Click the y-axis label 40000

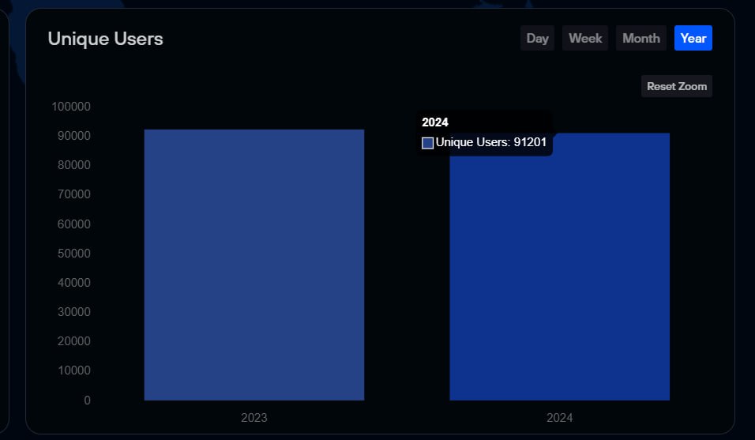73,283
